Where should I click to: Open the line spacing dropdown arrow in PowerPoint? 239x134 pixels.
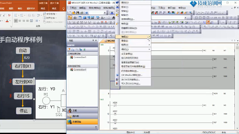pyautogui.click(x=41, y=15)
